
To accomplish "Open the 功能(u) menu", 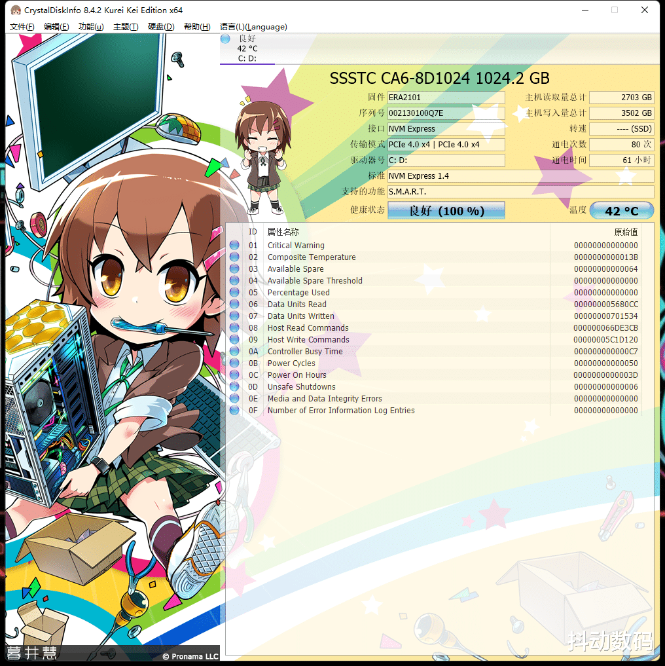I will tap(91, 27).
